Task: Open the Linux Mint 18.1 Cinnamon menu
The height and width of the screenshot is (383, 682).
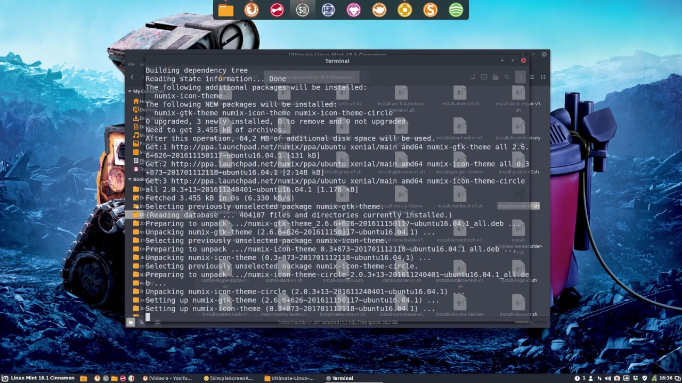Action: coord(38,378)
